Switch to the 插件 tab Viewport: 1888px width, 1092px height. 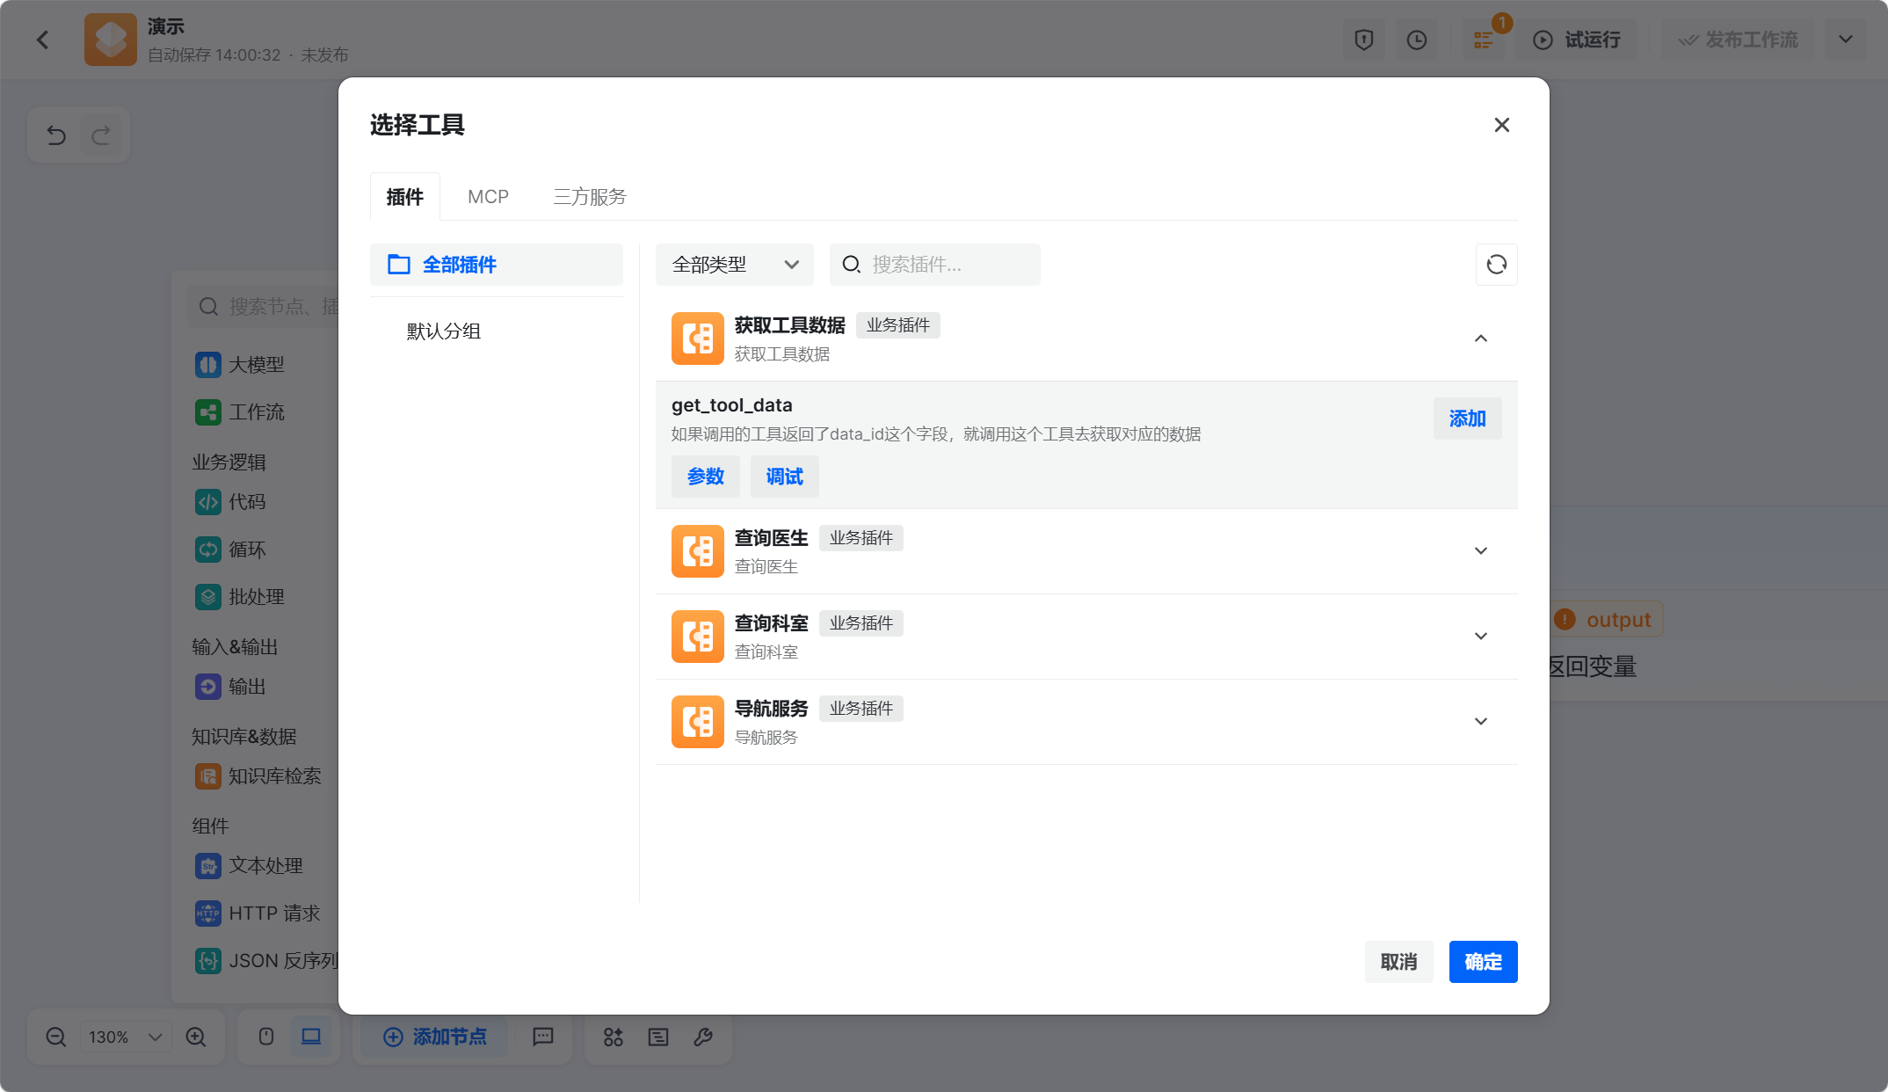[404, 197]
